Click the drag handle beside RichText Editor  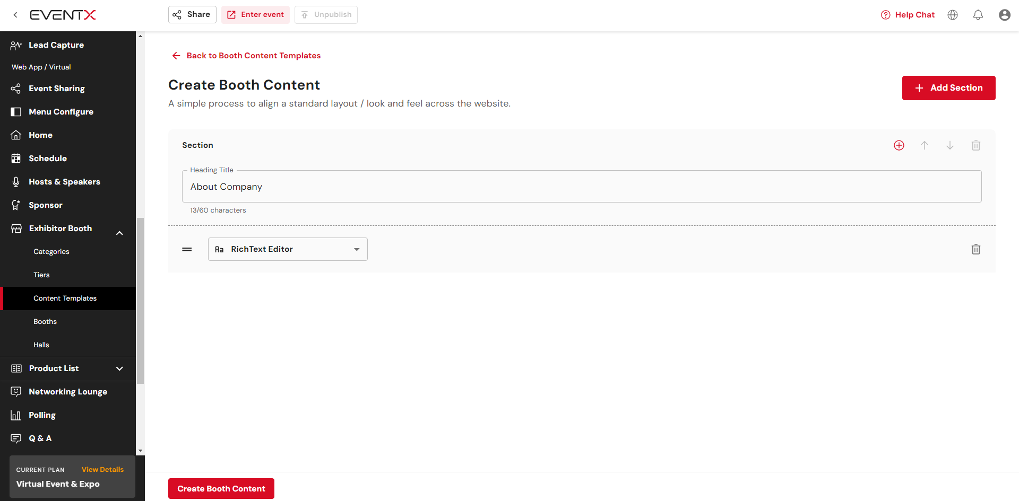187,249
